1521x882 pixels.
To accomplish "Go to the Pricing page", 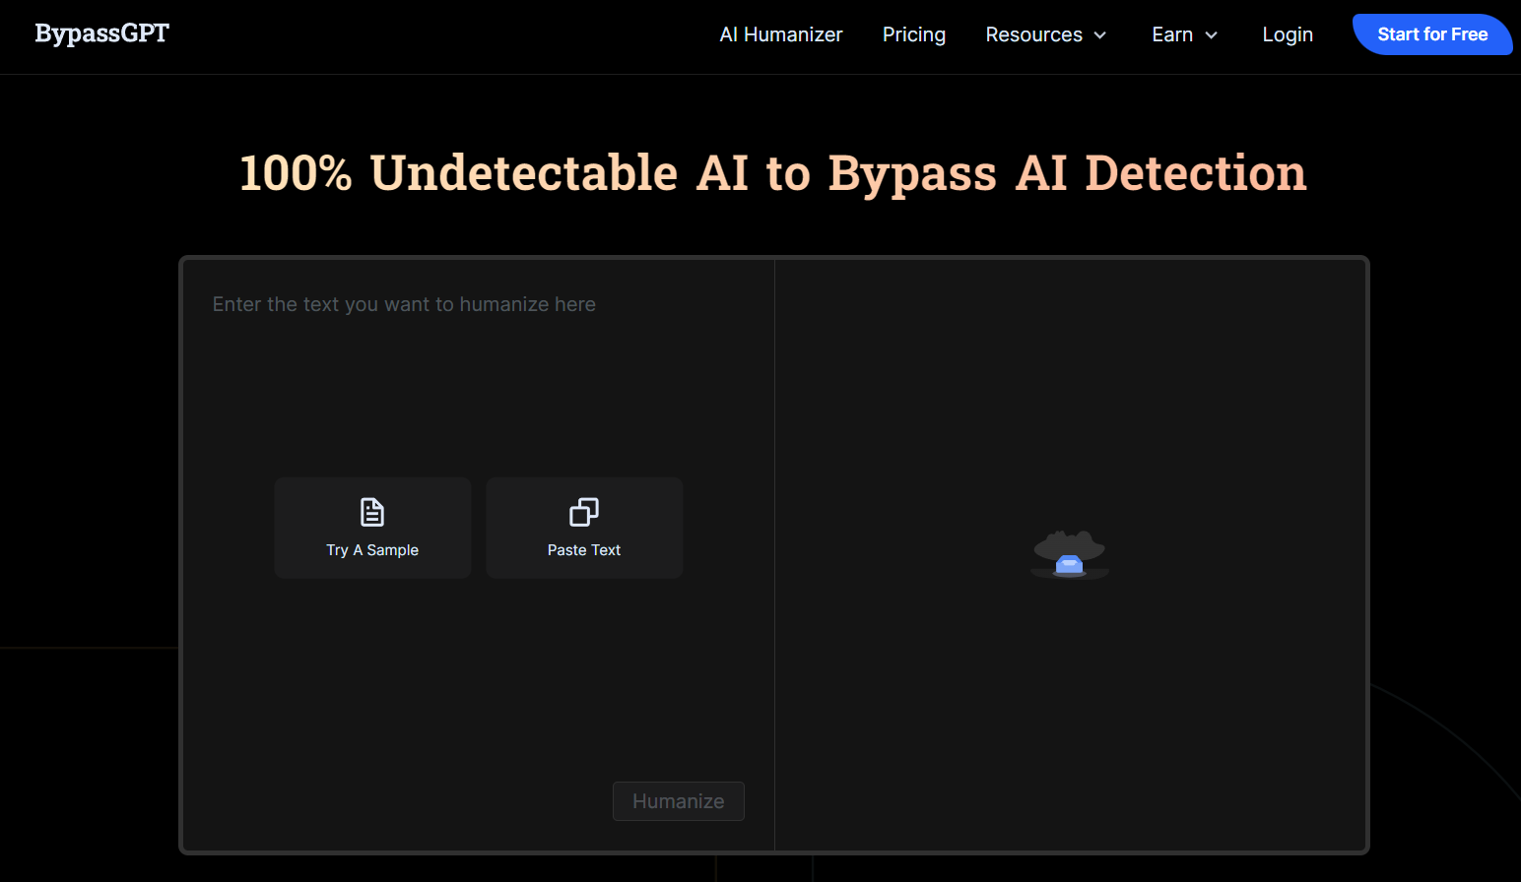I will (914, 34).
